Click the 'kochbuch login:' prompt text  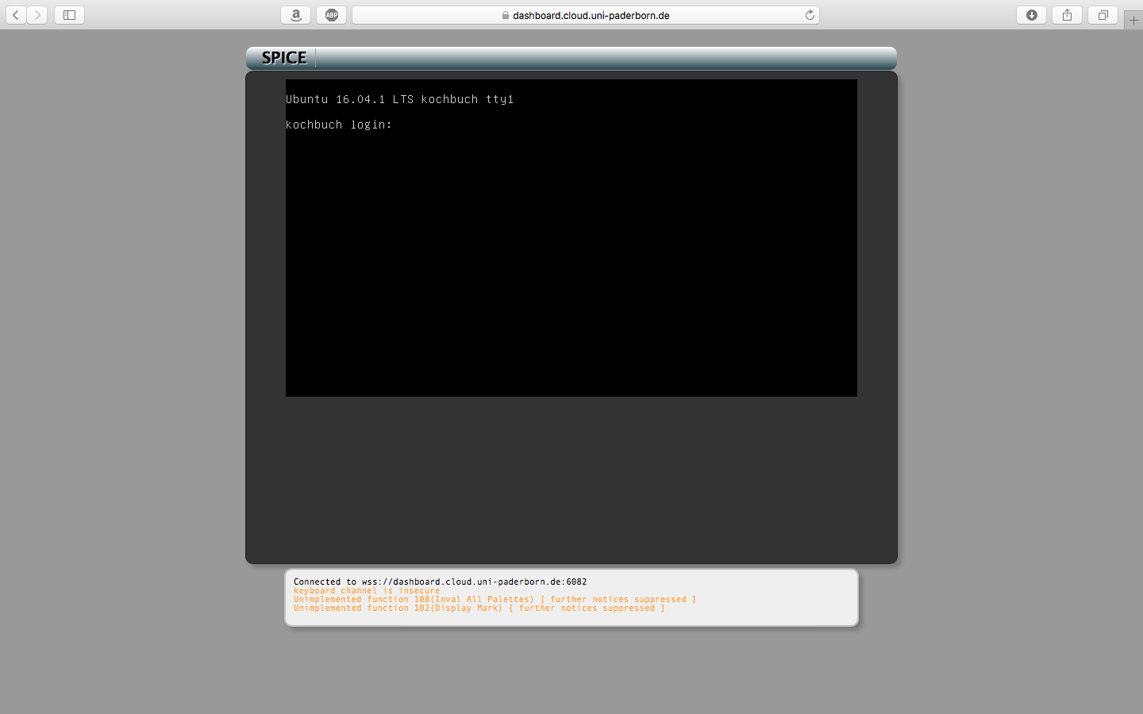339,125
